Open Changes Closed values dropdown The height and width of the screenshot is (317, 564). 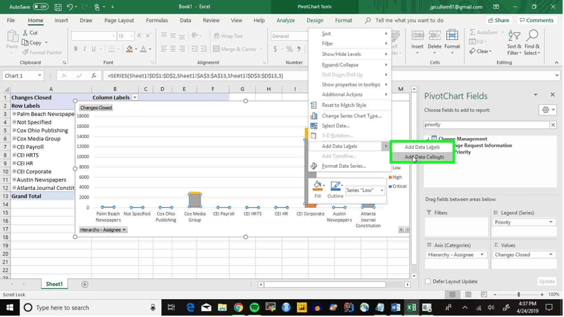(551, 255)
